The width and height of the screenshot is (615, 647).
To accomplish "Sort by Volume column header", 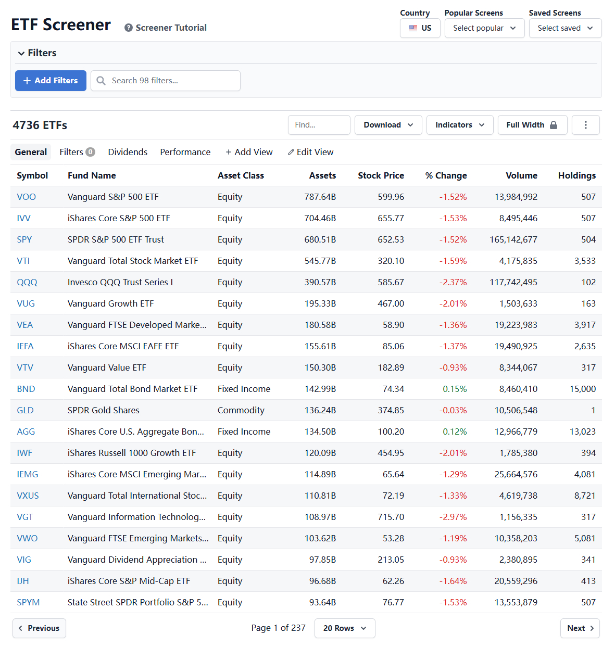I will pyautogui.click(x=521, y=175).
